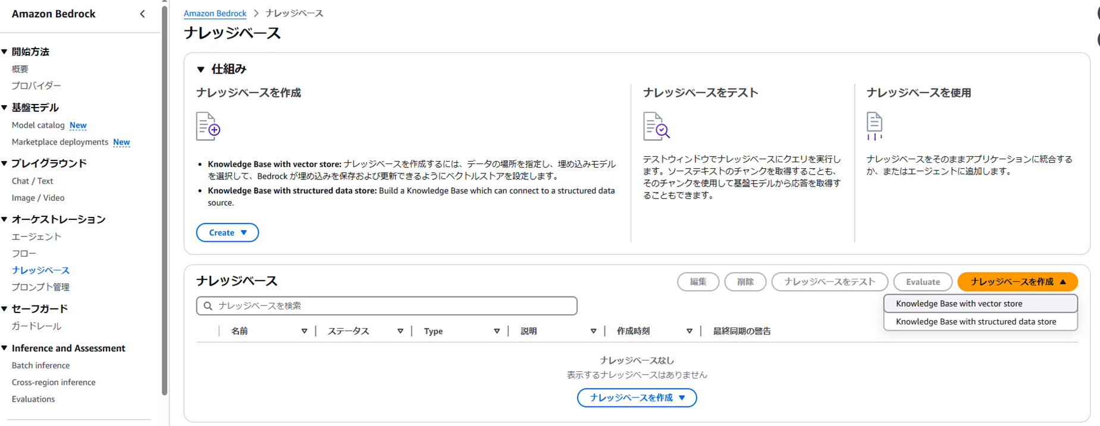Select Knowledge Base with vector store option
The width and height of the screenshot is (1100, 426).
click(980, 304)
